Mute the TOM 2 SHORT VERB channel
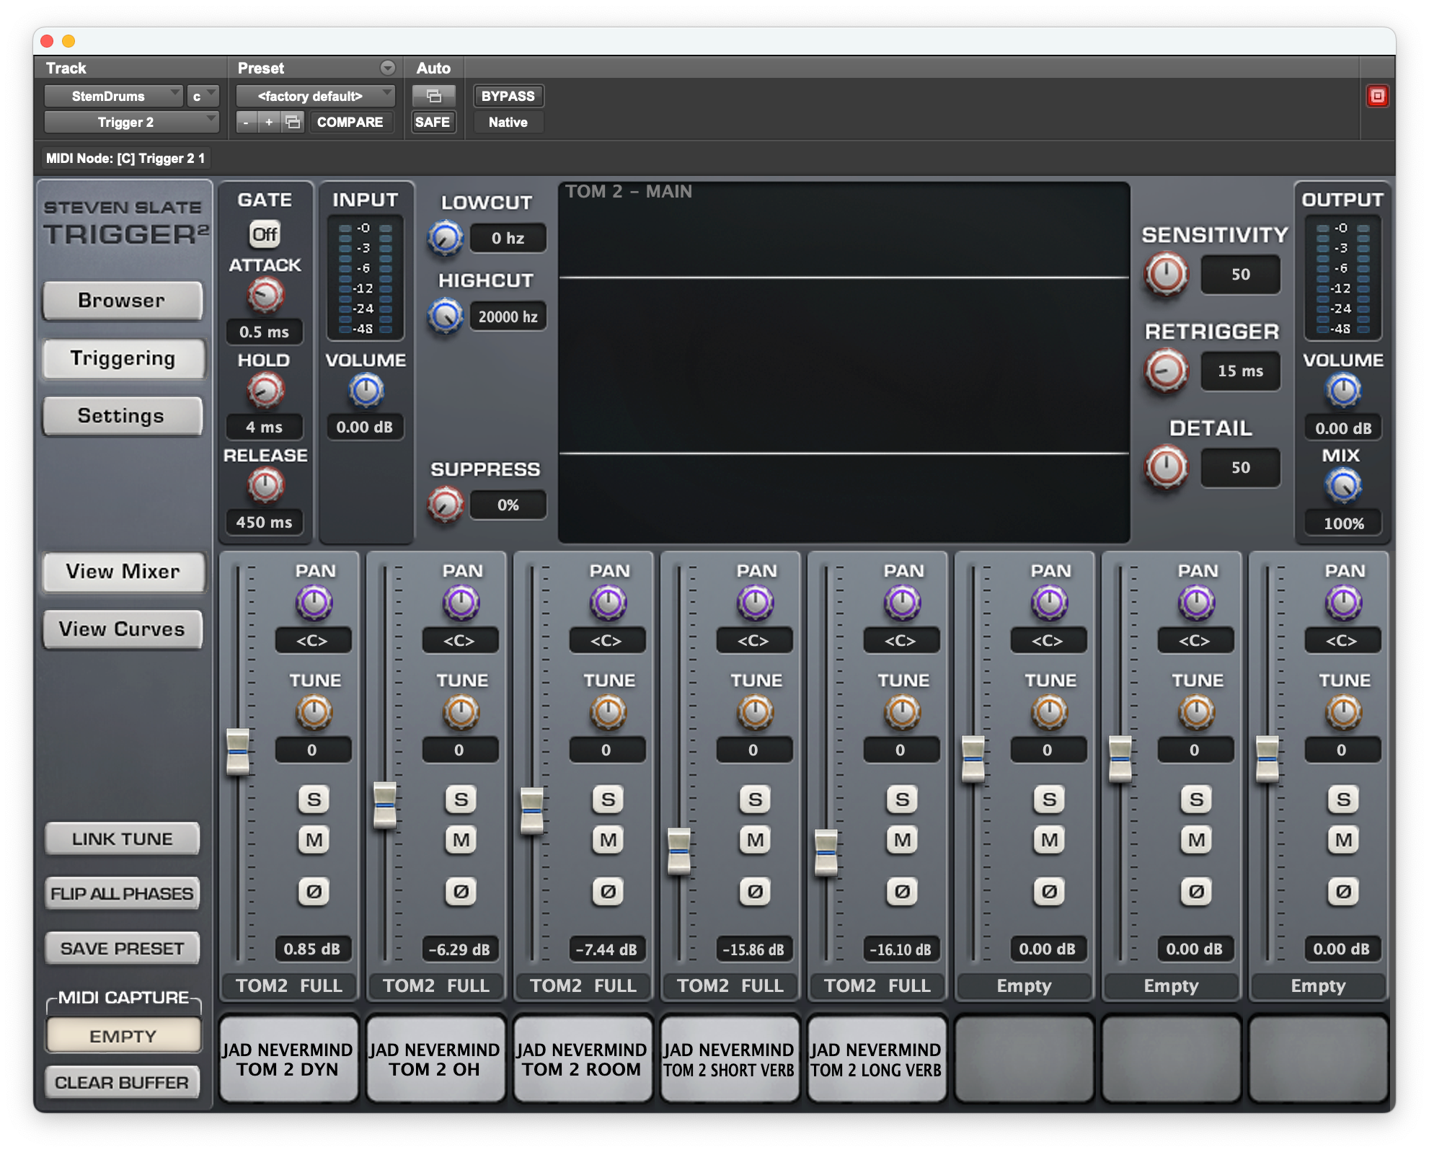Image resolution: width=1429 pixels, height=1152 pixels. click(755, 840)
